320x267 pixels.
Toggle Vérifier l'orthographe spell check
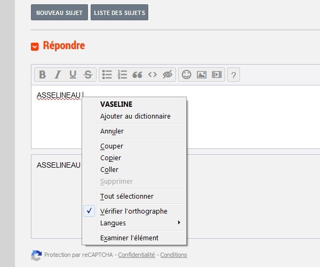click(134, 211)
